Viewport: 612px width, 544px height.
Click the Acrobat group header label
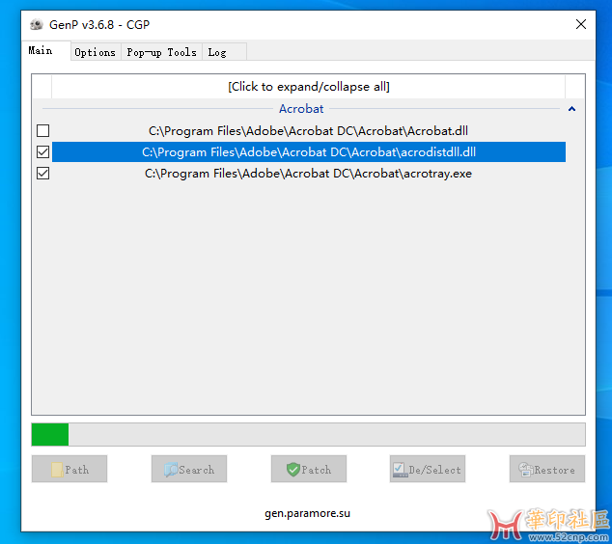click(301, 109)
